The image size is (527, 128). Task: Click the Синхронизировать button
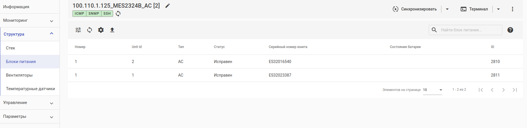pos(415,9)
